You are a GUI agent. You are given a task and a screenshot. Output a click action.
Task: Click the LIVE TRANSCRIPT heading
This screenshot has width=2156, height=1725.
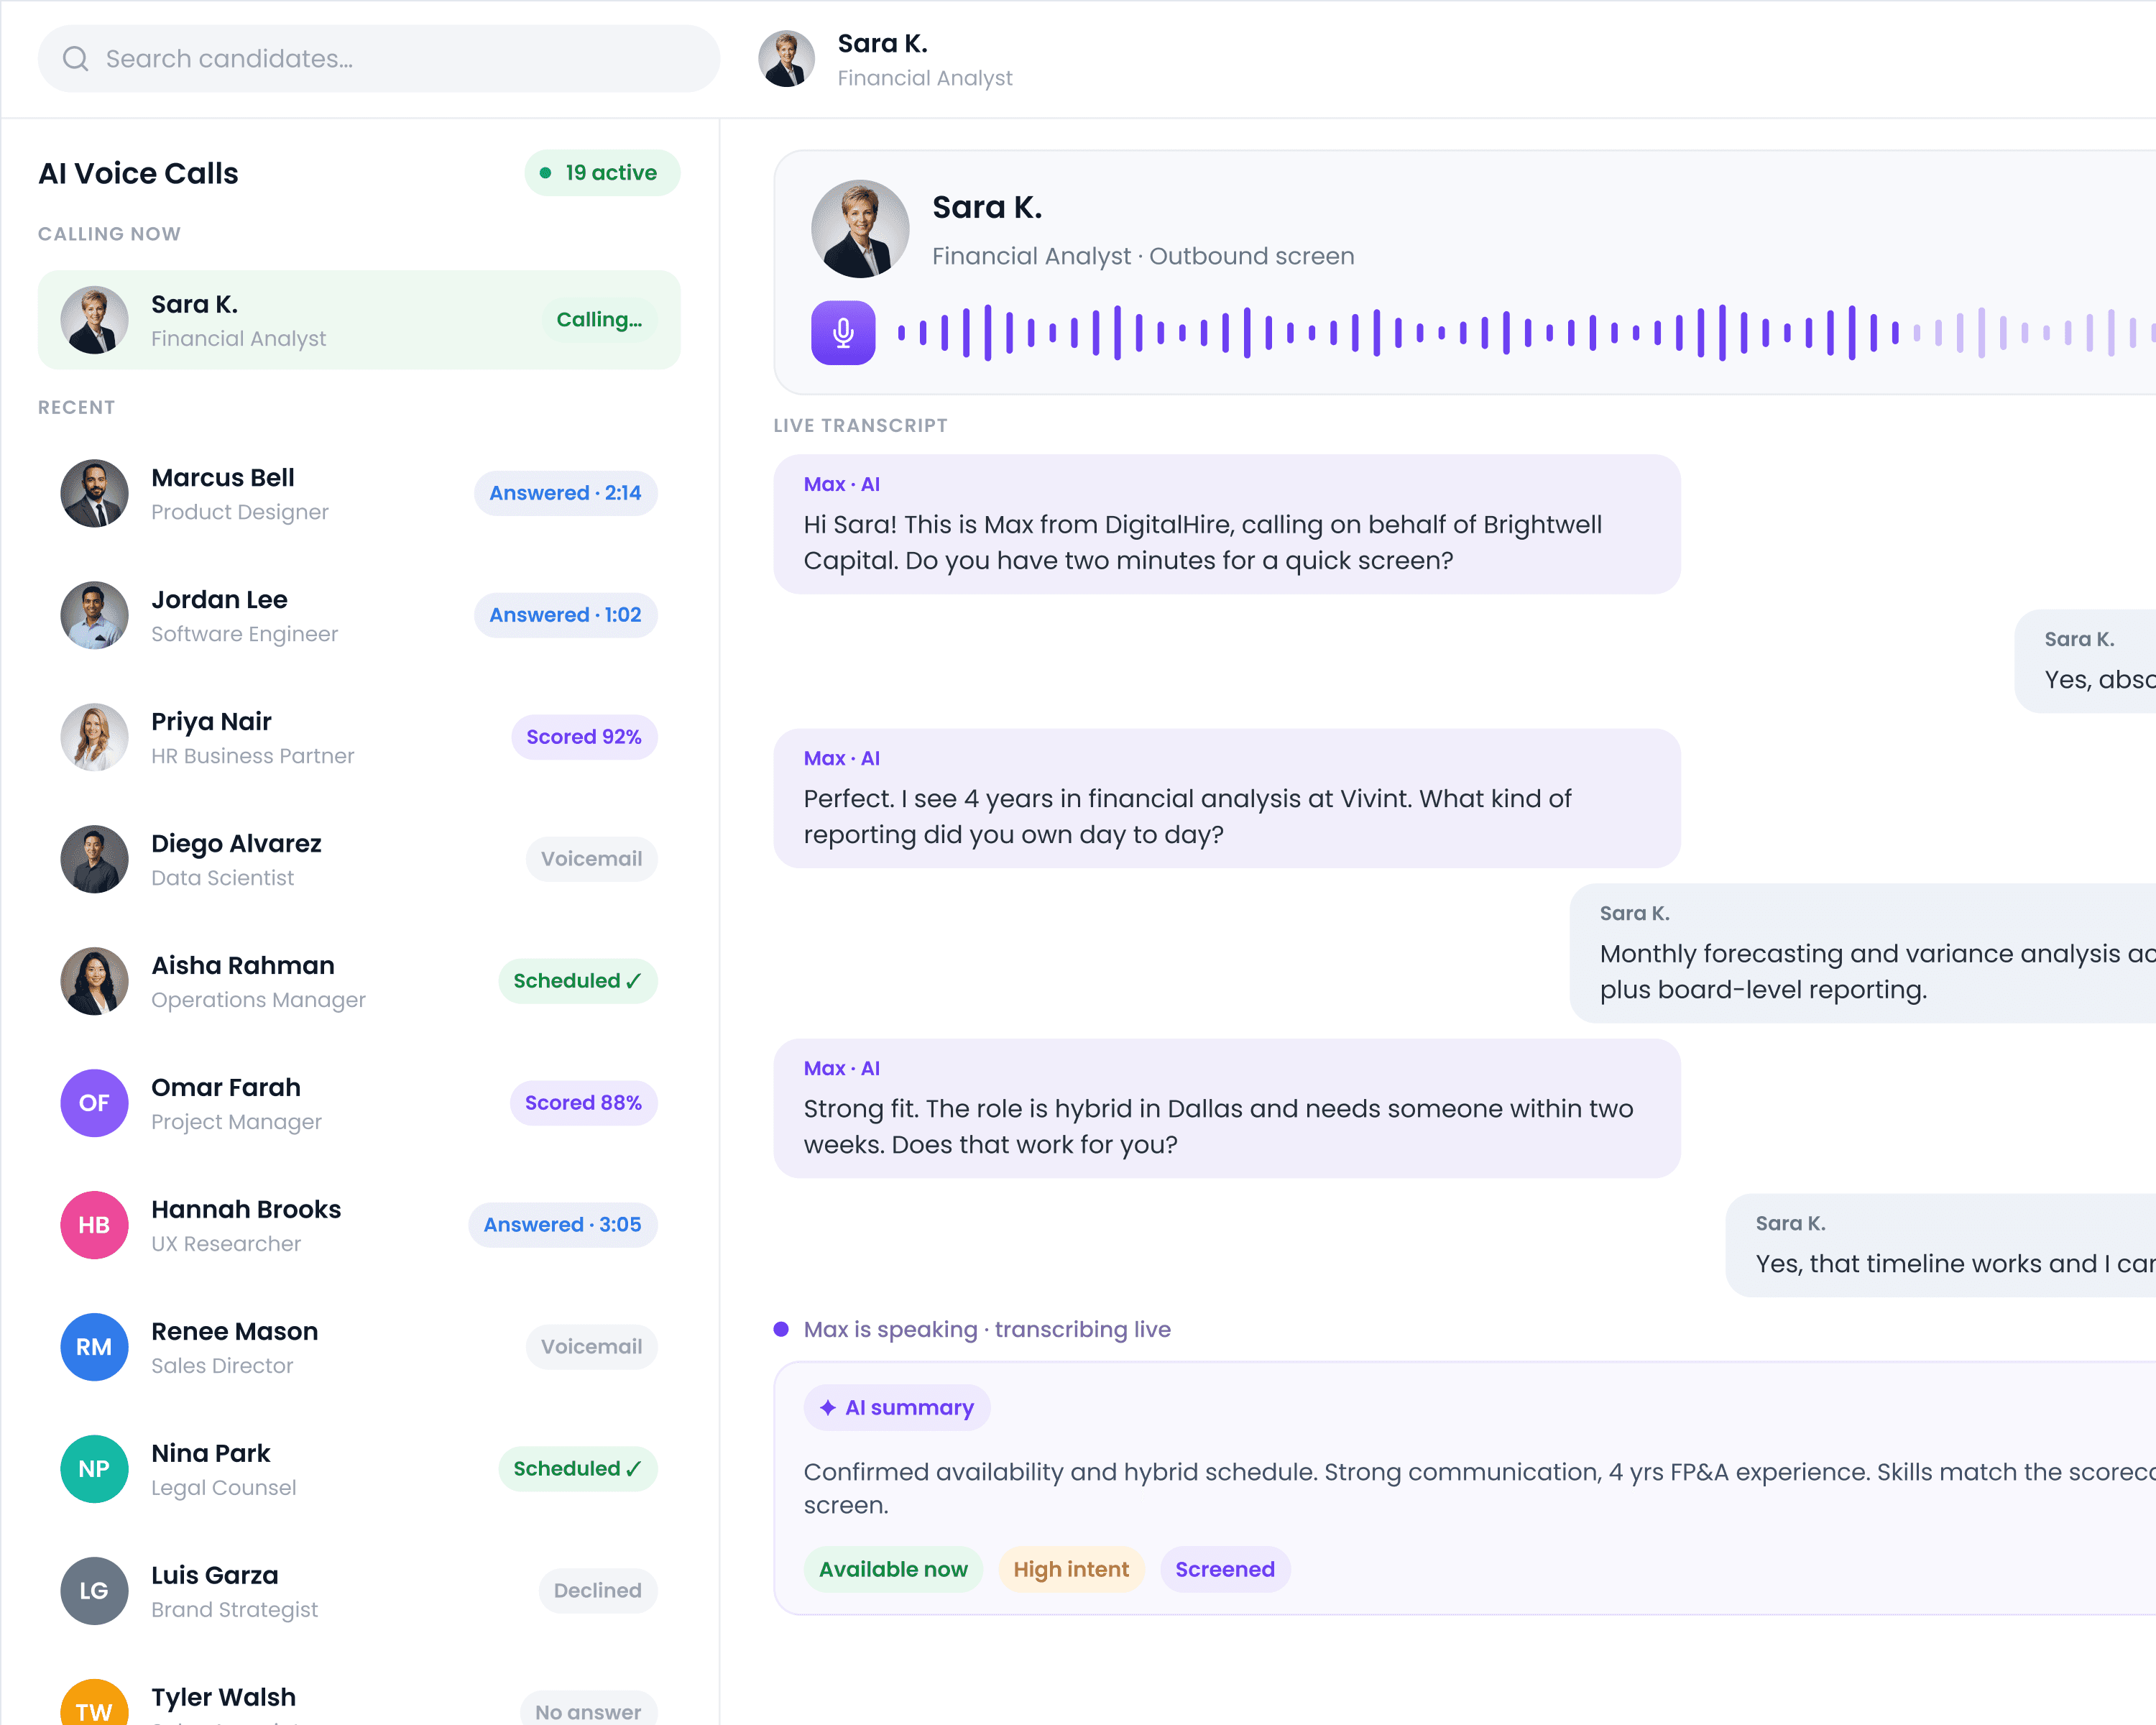tap(860, 426)
